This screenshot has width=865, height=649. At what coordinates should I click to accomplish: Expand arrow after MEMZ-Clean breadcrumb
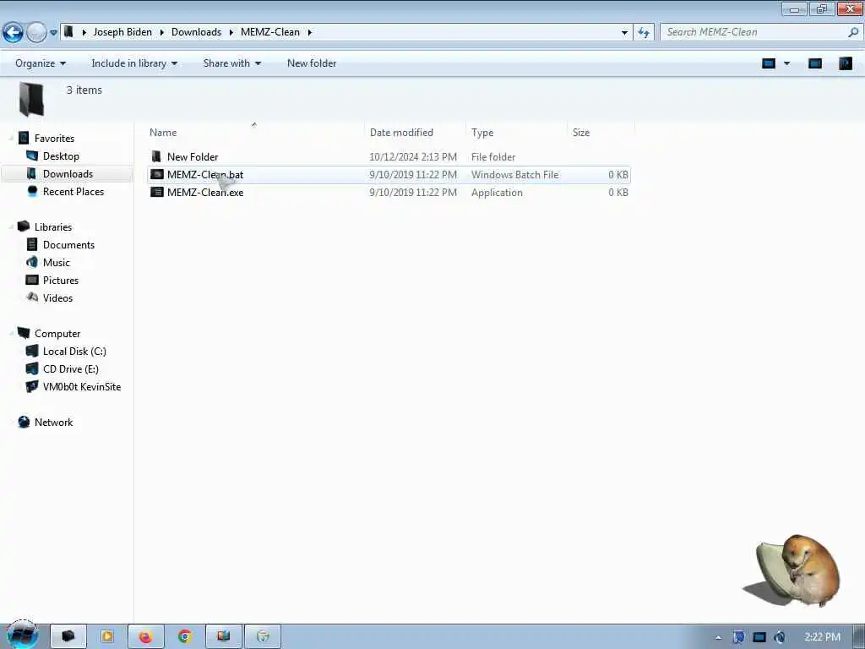pos(309,33)
